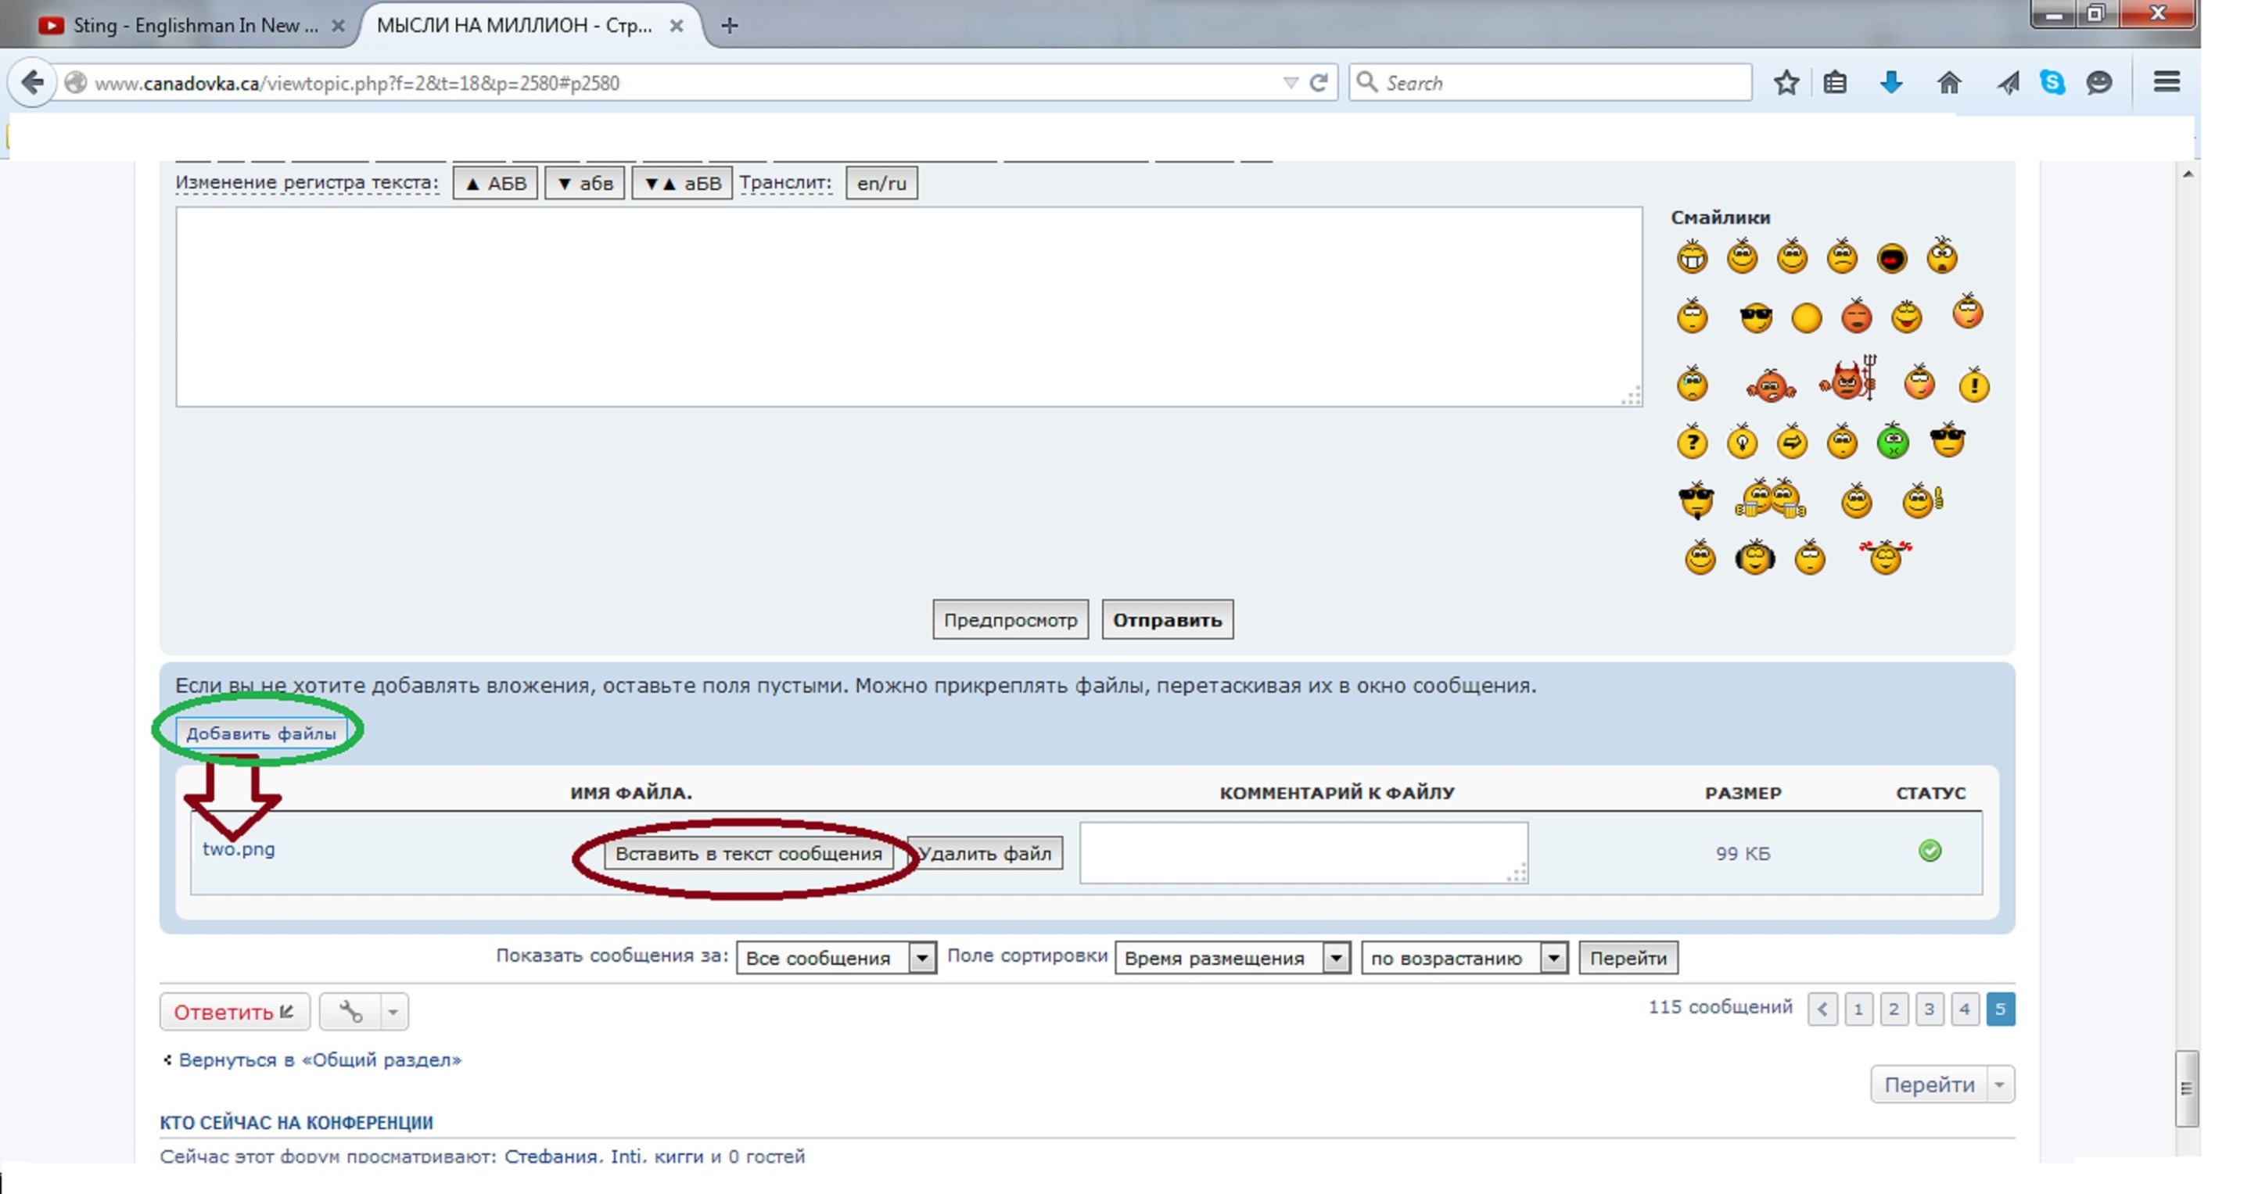Open the Firefox hamburger menu
2251x1194 pixels.
coord(2167,82)
